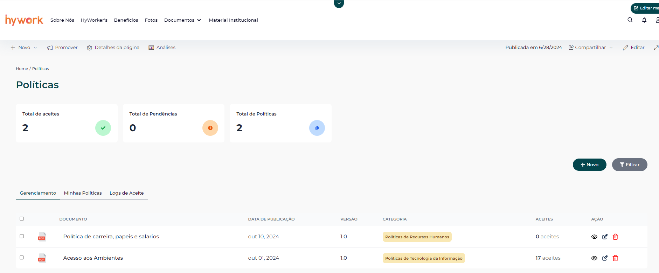The image size is (659, 273).
Task: Edit the Acesso aos Ambientes entry
Action: click(x=605, y=258)
